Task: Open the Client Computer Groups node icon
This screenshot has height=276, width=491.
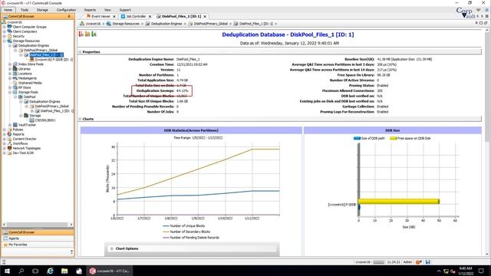Action: tap(10, 27)
